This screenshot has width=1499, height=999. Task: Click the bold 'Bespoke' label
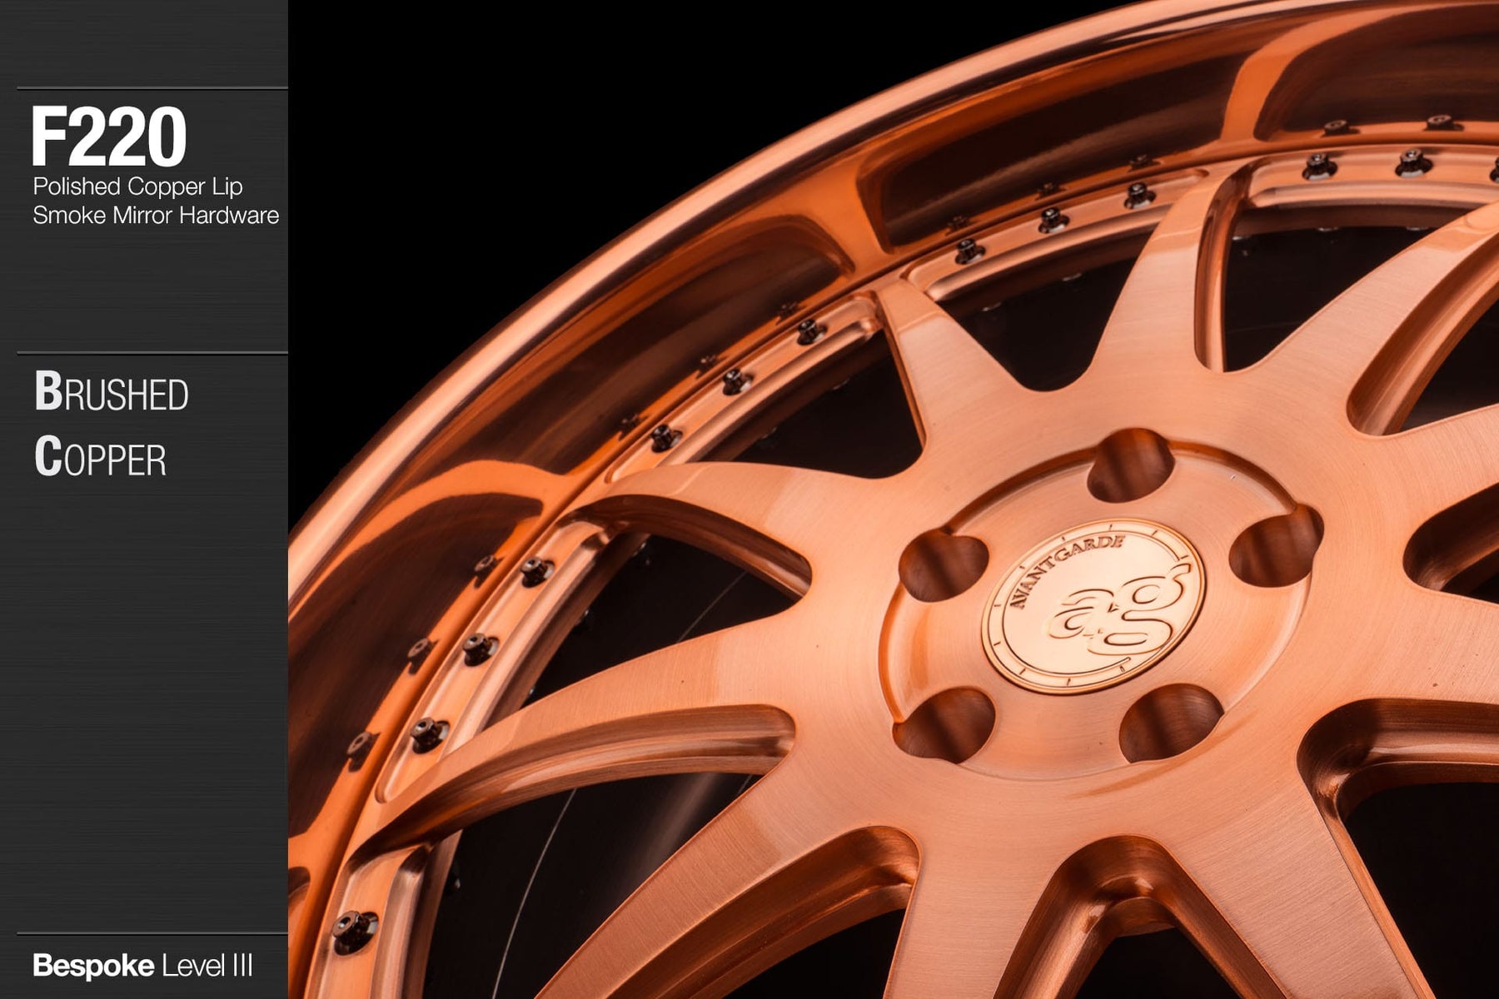[93, 966]
